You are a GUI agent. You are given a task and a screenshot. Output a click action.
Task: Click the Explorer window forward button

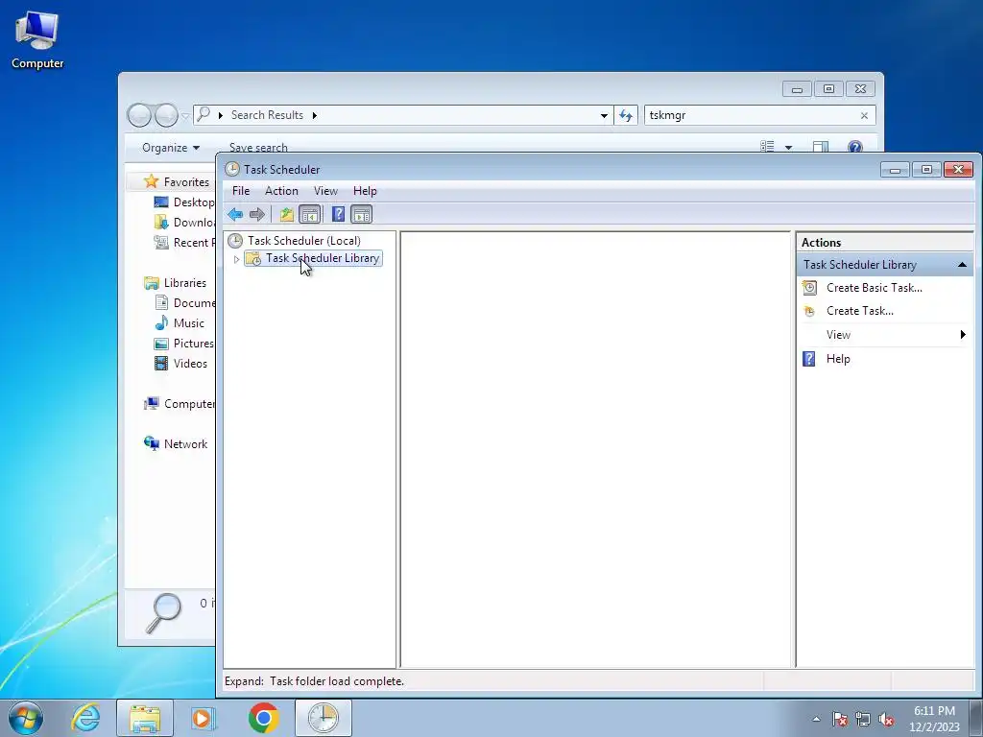[166, 115]
